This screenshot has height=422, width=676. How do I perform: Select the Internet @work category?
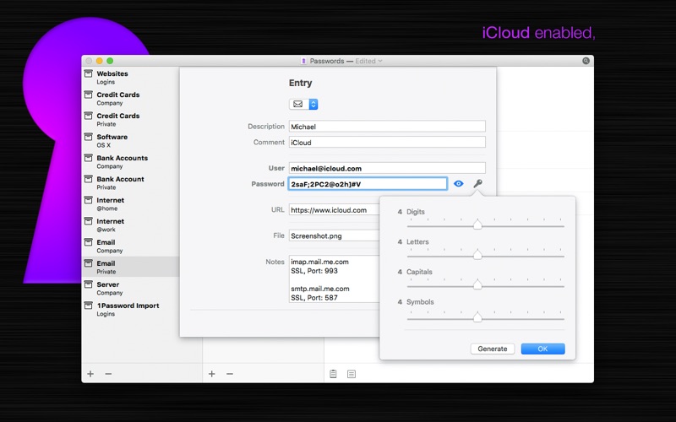pos(130,225)
